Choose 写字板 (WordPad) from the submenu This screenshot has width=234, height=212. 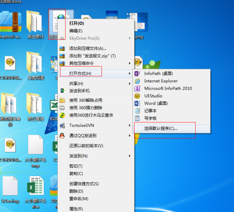pos(150,118)
